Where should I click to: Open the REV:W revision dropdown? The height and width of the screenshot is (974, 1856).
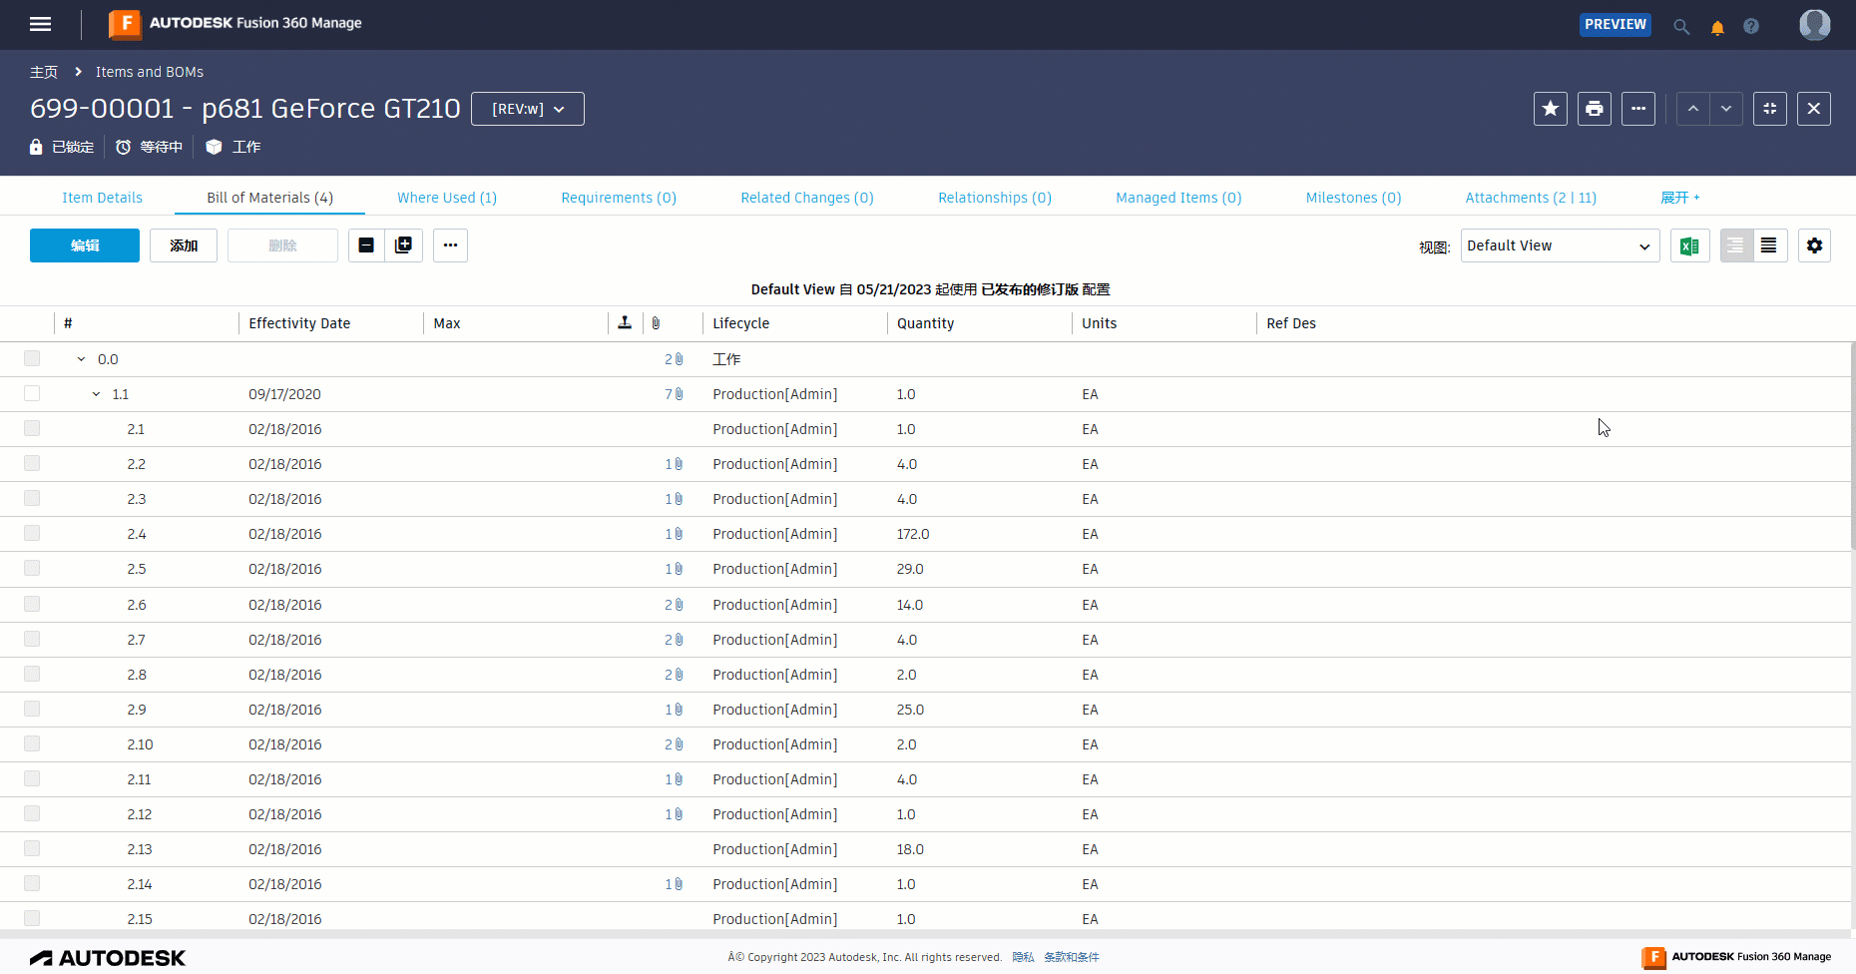527,109
